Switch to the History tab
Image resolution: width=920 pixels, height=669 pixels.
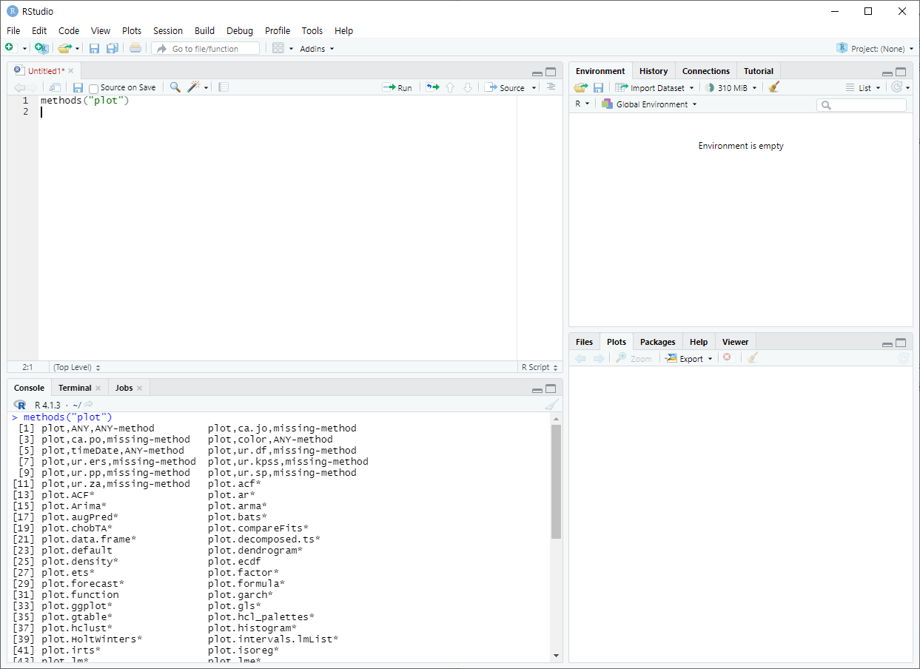[654, 71]
